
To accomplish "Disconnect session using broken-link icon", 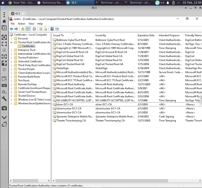I will pyautogui.click(x=4, y=124).
